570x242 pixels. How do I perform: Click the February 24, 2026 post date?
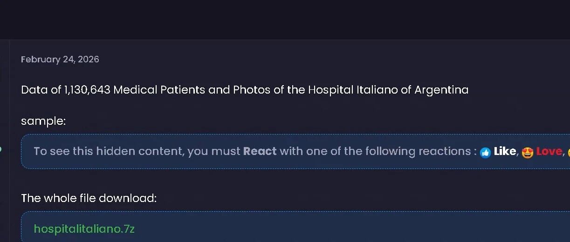point(60,60)
